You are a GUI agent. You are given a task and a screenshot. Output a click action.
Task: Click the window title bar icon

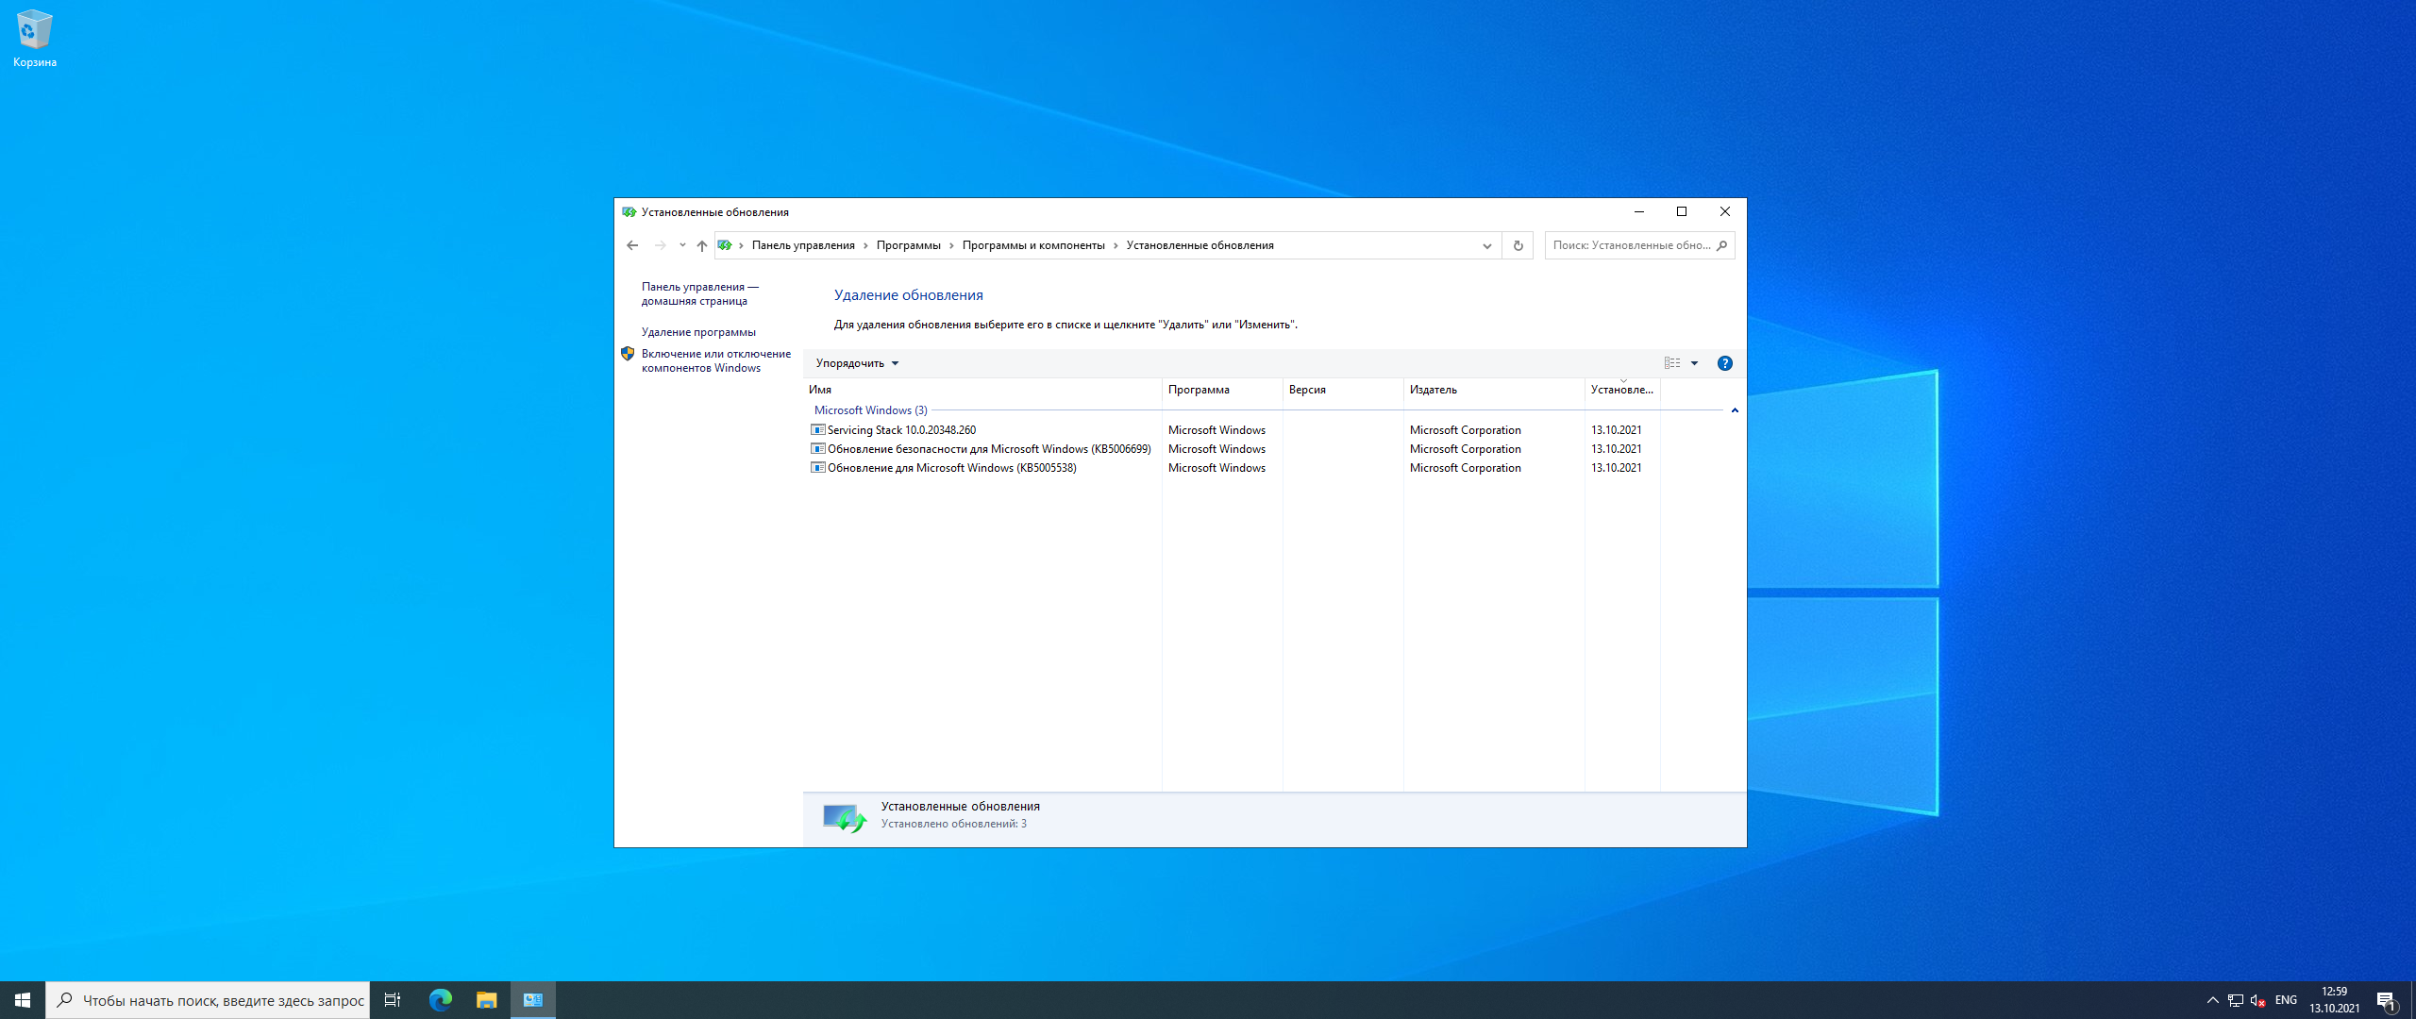(x=629, y=212)
